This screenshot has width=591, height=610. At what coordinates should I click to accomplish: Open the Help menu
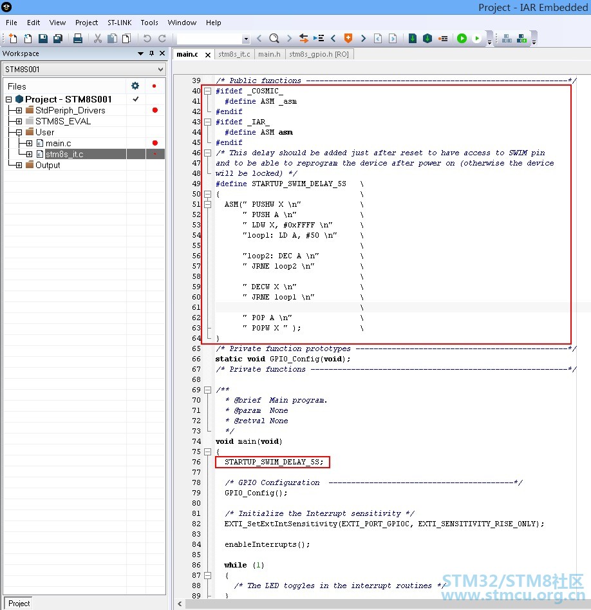coord(214,23)
